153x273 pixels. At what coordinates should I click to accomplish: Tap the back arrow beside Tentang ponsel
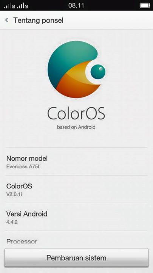point(7,20)
